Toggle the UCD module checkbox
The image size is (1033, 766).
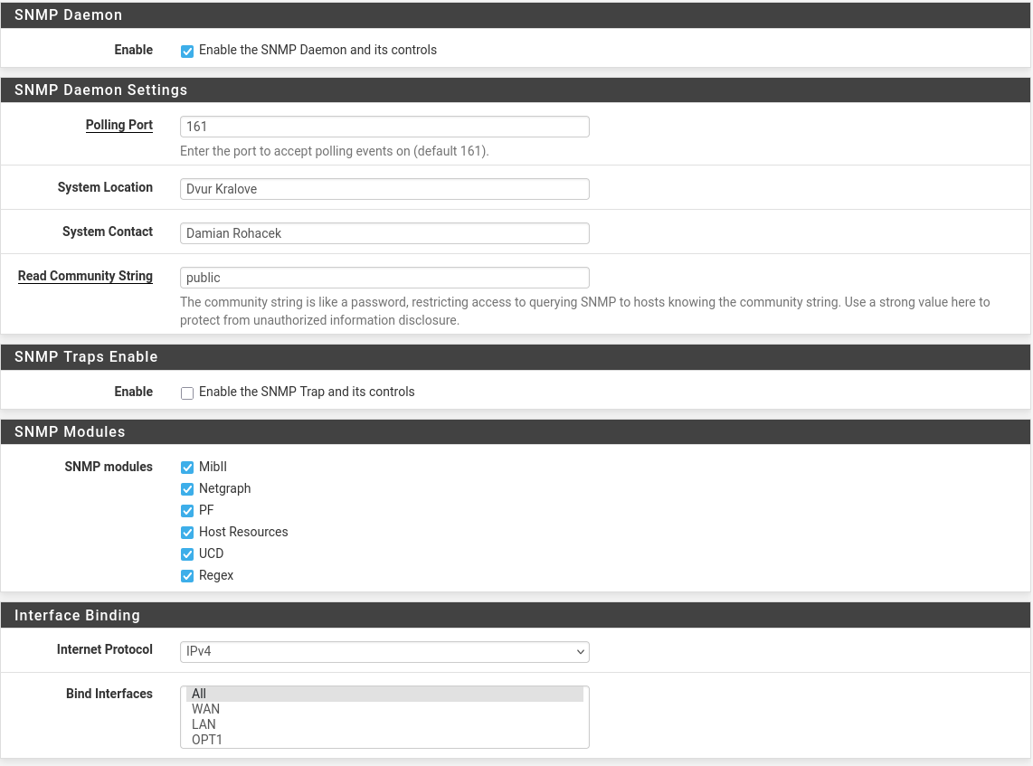click(x=187, y=554)
